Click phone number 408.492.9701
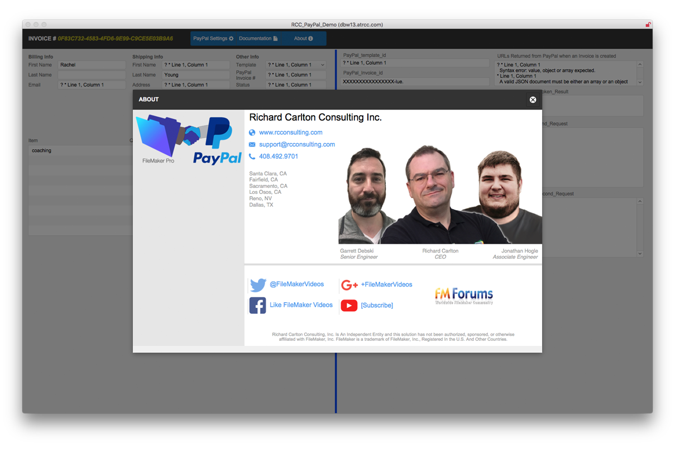 278,156
